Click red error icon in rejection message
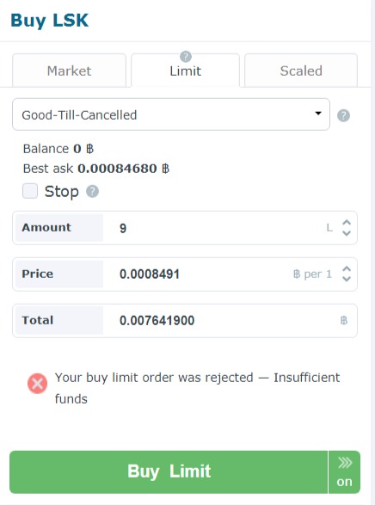Screen dimensions: 375x505 click(x=37, y=384)
